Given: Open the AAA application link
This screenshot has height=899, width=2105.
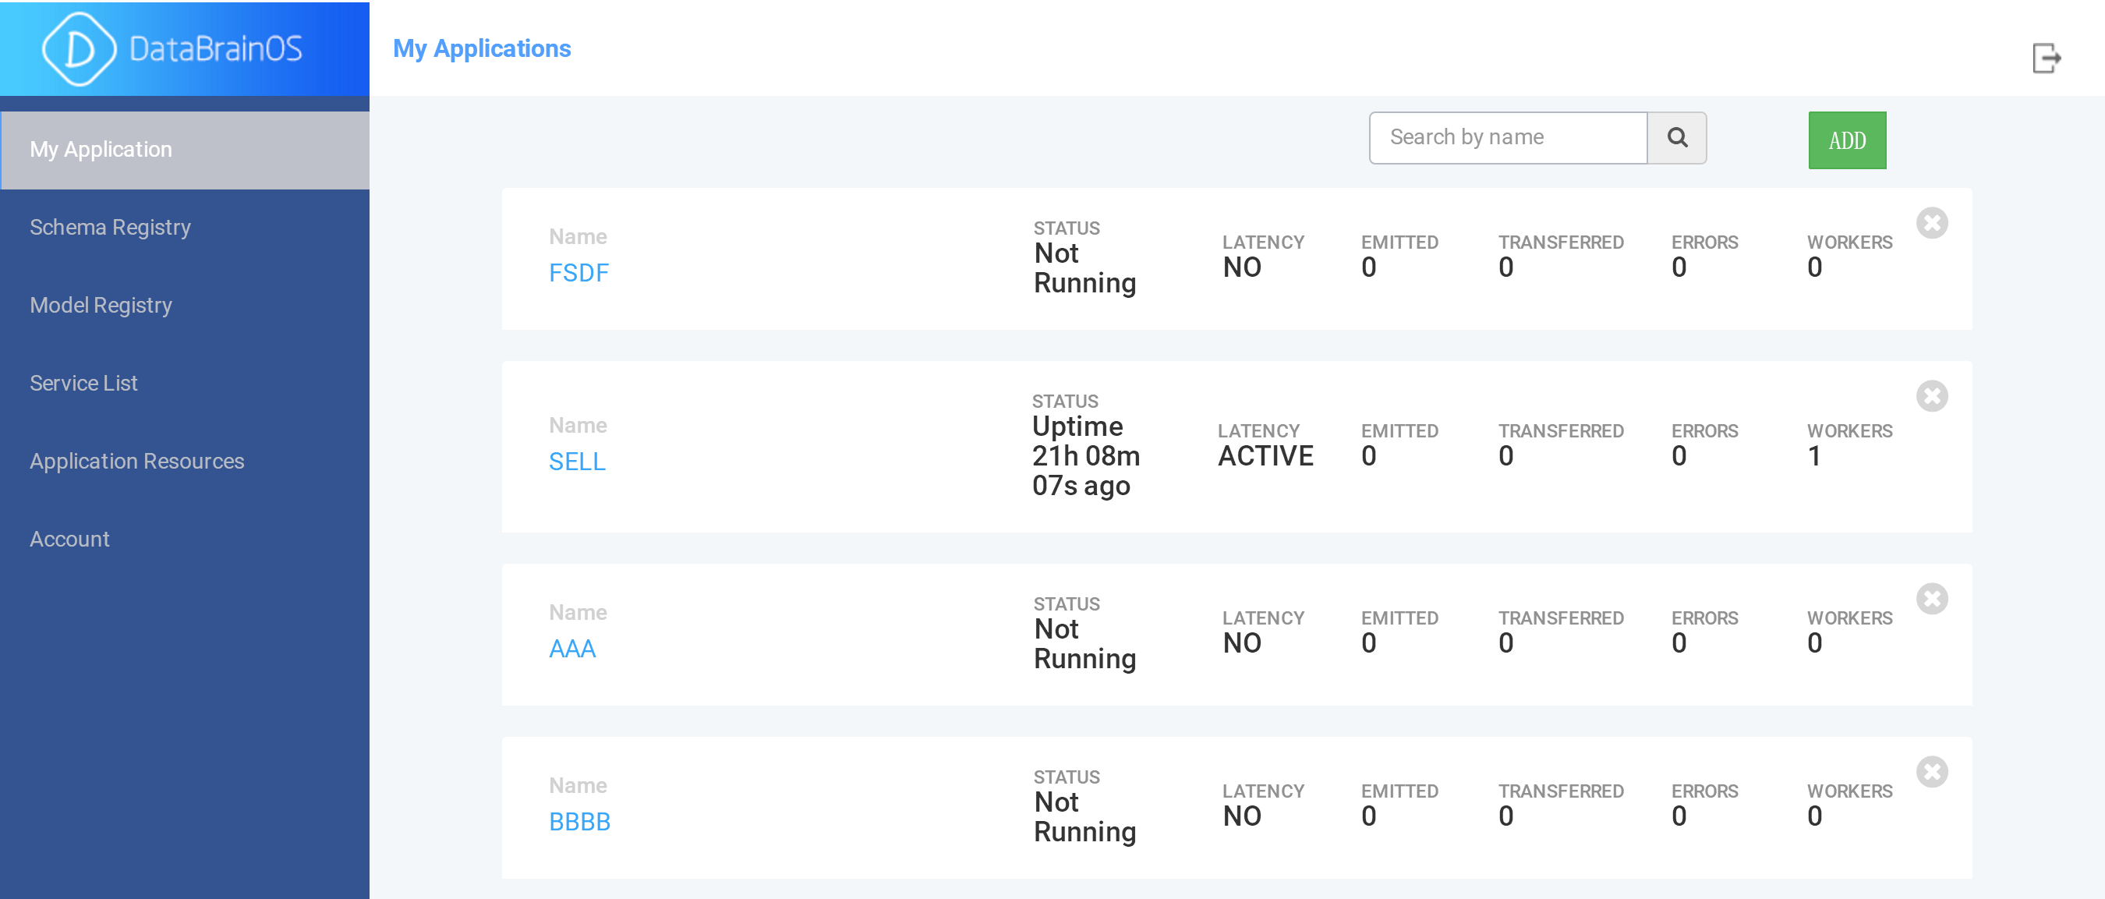Looking at the screenshot, I should 572,649.
